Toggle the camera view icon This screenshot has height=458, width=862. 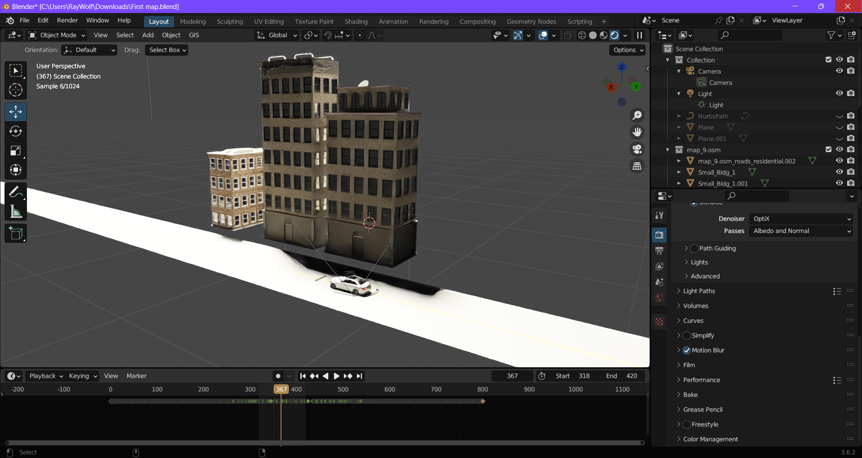(637, 149)
